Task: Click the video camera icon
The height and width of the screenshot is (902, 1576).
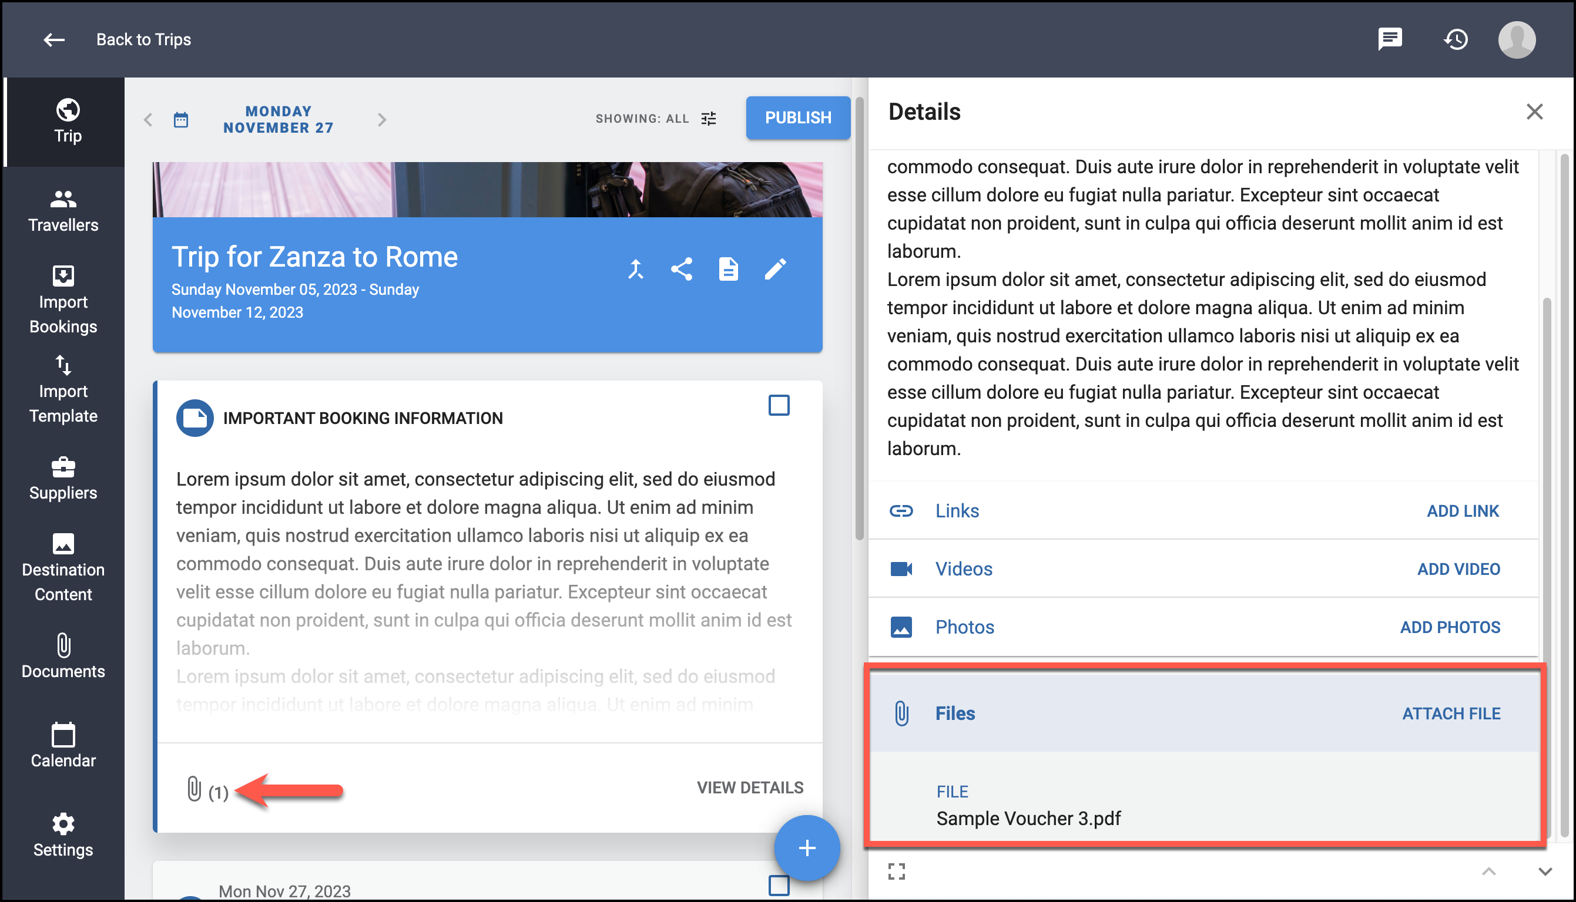Action: pos(901,568)
